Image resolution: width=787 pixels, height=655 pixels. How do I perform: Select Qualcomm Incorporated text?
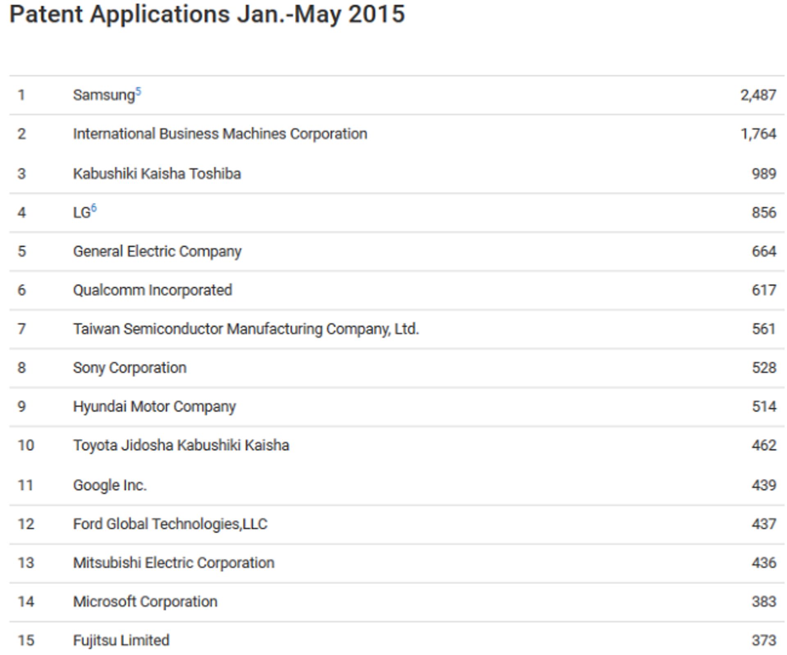(x=152, y=290)
